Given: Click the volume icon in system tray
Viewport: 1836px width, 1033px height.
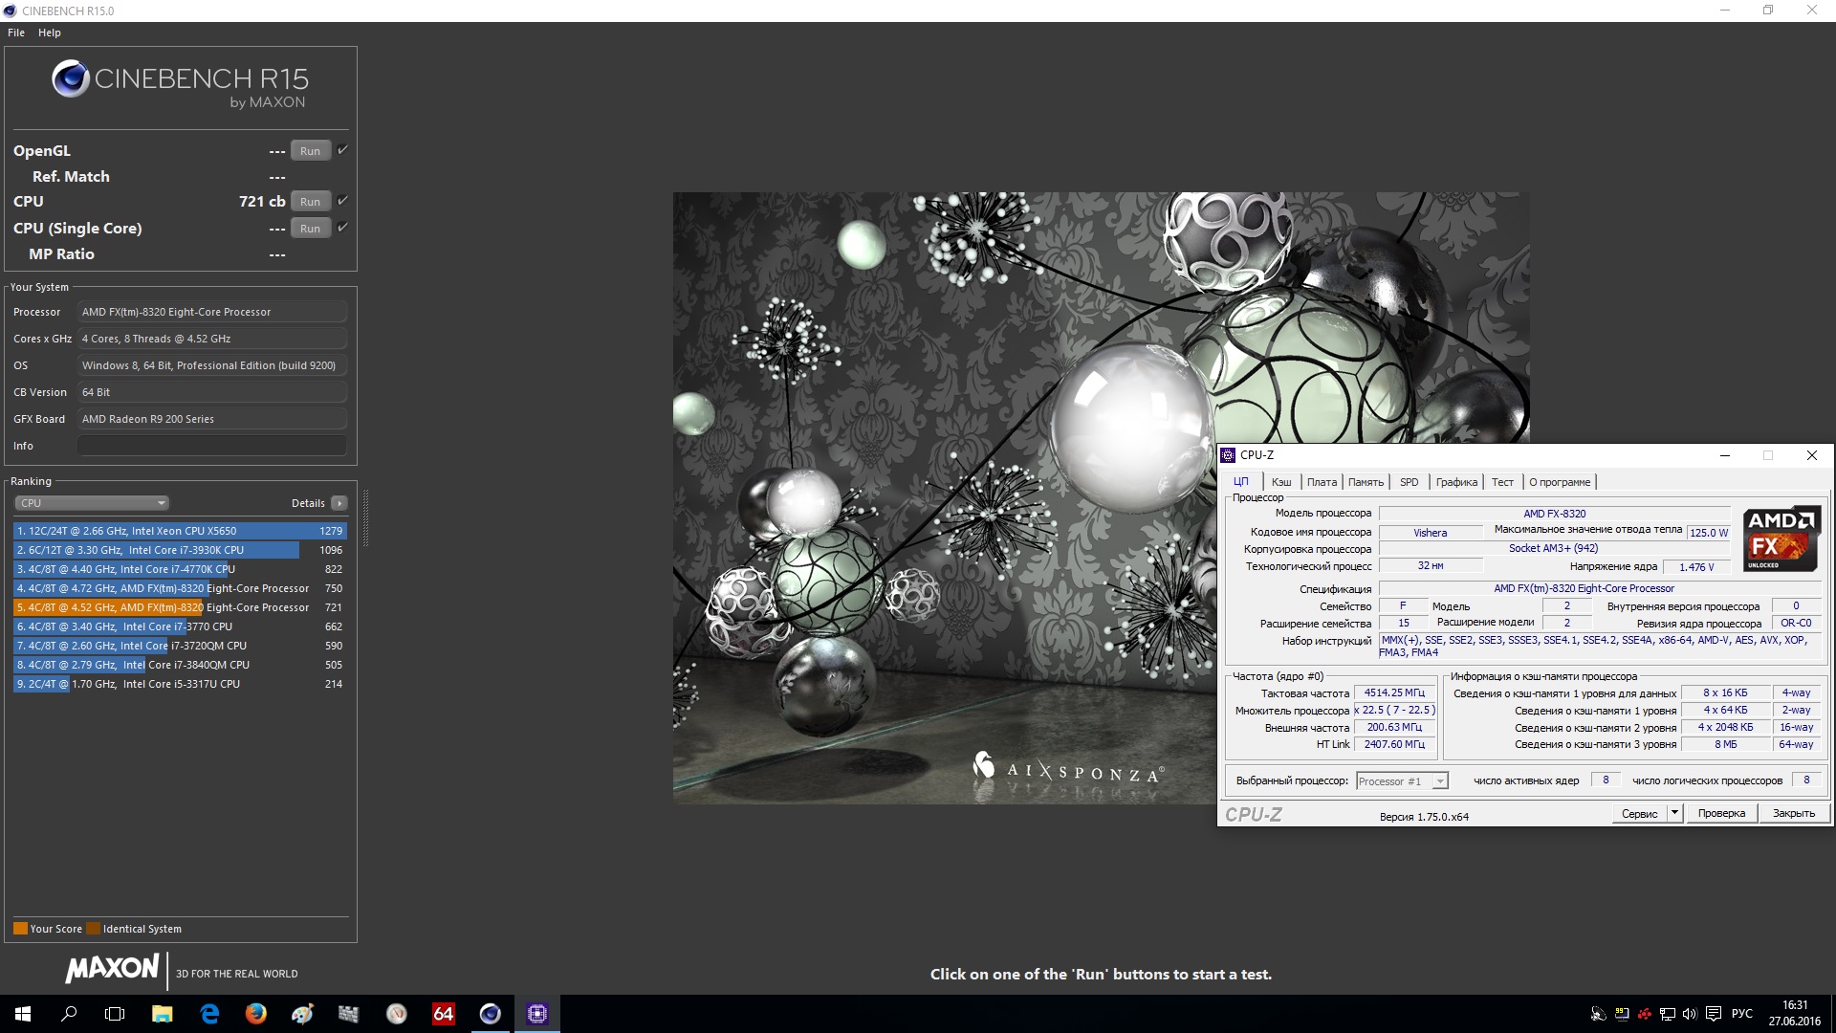Looking at the screenshot, I should (x=1689, y=1014).
